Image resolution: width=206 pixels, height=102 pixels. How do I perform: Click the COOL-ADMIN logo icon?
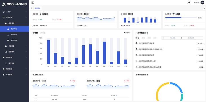coord(4,4)
